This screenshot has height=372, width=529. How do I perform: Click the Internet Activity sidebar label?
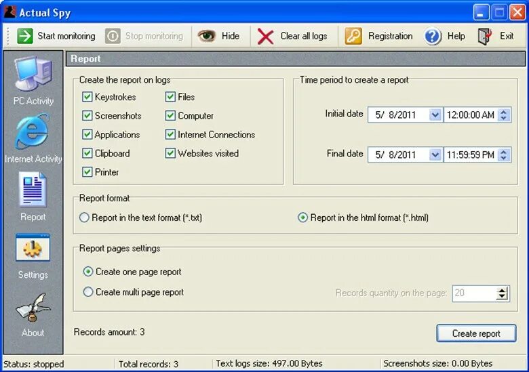33,159
